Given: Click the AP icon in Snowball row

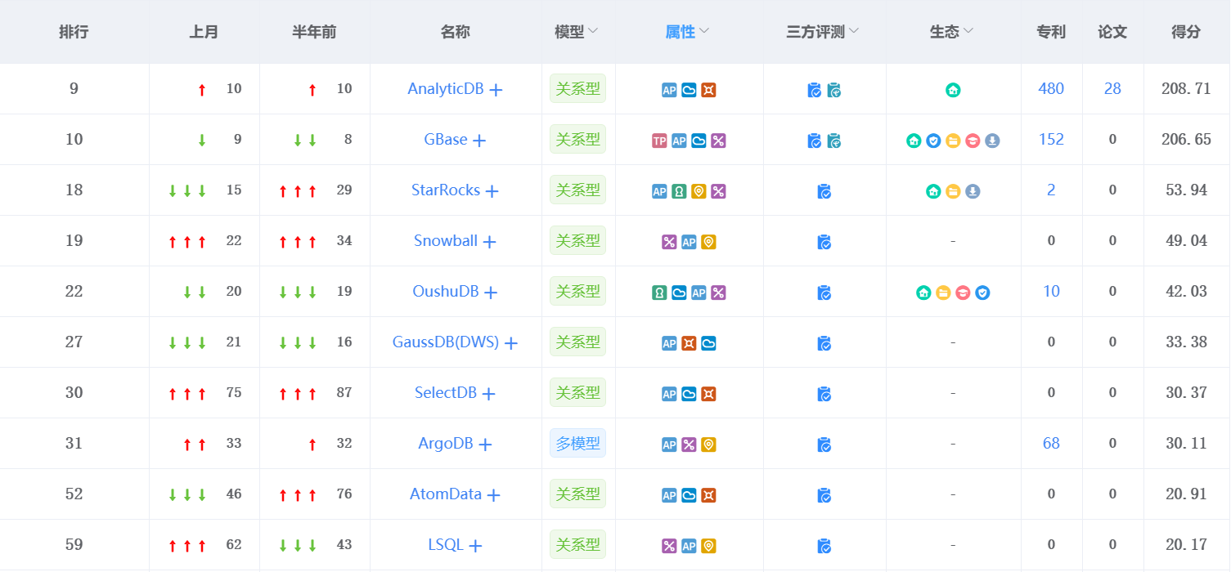Looking at the screenshot, I should 689,242.
